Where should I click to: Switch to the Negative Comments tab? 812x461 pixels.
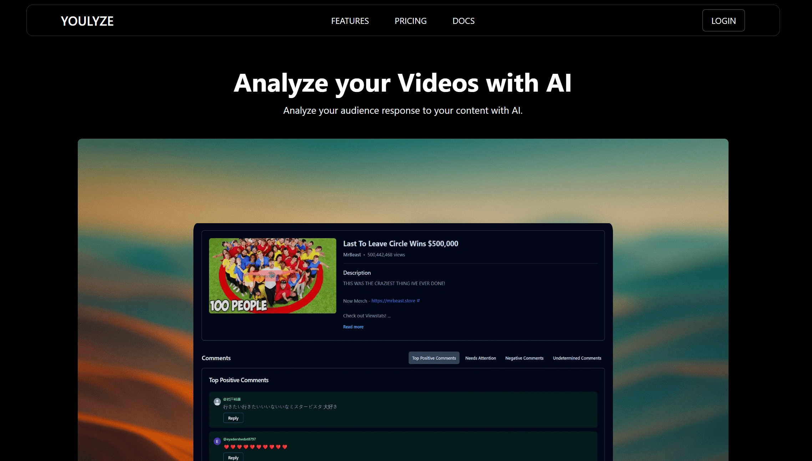click(524, 358)
